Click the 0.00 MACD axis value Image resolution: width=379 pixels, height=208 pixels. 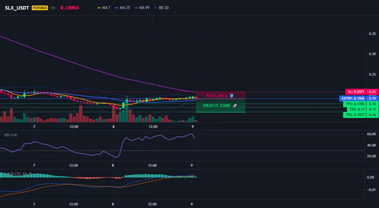(371, 177)
